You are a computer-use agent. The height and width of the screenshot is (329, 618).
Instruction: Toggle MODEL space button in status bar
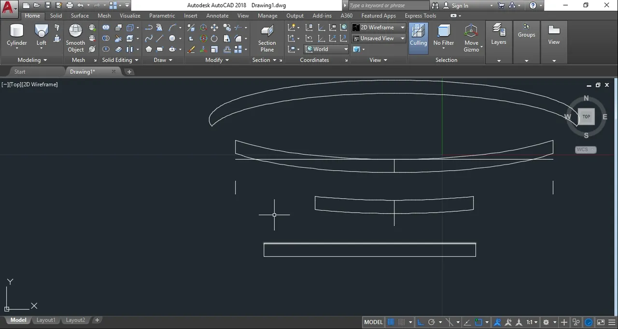pyautogui.click(x=373, y=322)
